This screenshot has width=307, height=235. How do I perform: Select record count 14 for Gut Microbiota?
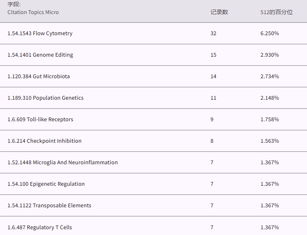click(x=213, y=77)
